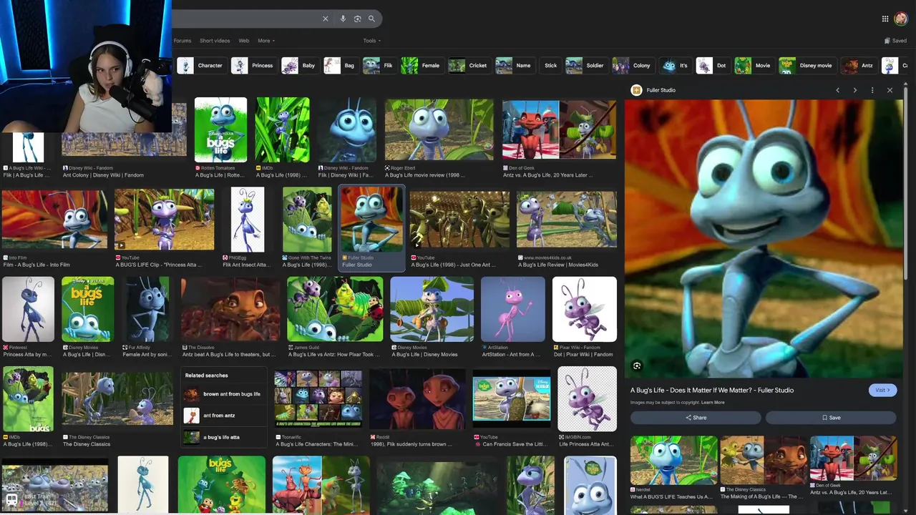Select the Name filter chip

point(515,66)
